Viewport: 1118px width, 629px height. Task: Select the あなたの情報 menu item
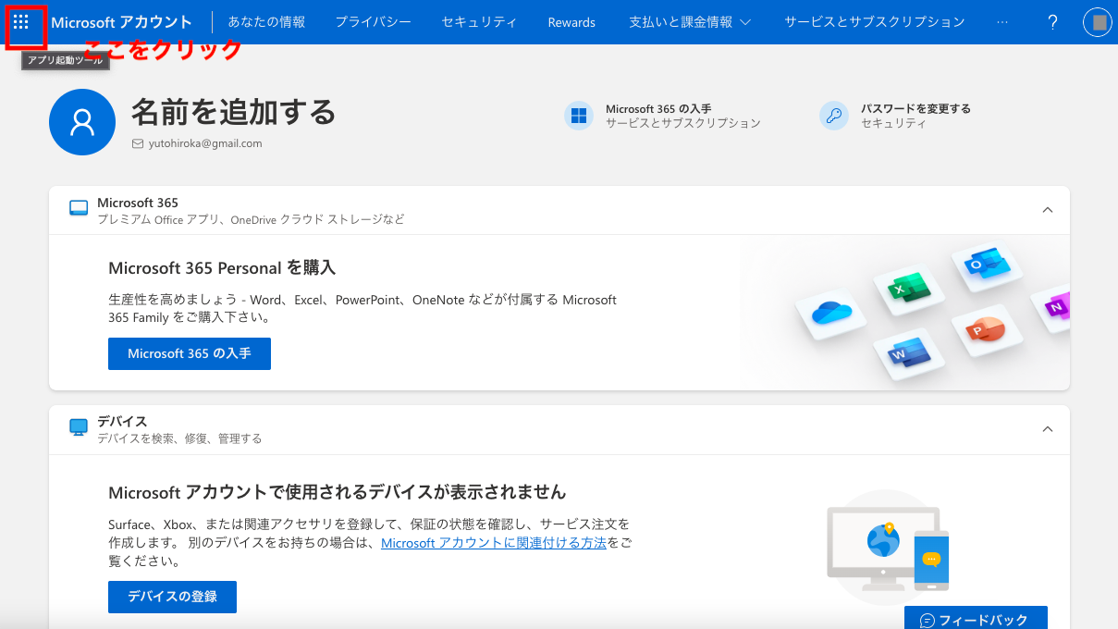click(266, 21)
